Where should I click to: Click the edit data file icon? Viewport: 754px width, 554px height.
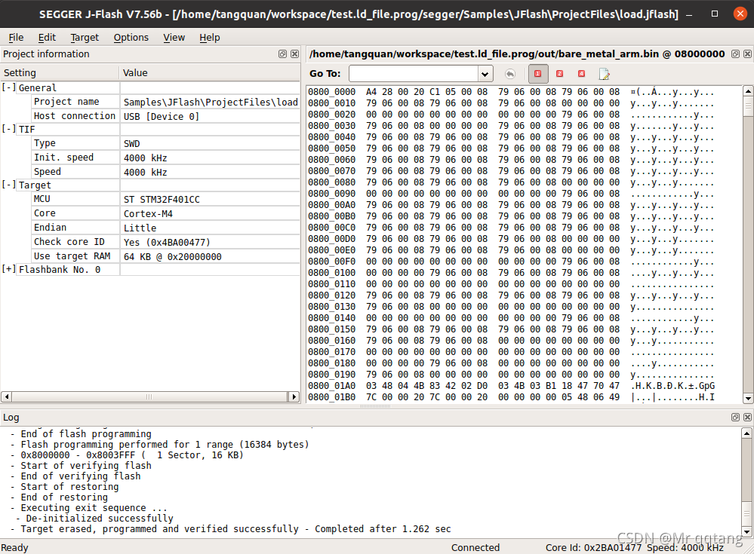click(604, 73)
